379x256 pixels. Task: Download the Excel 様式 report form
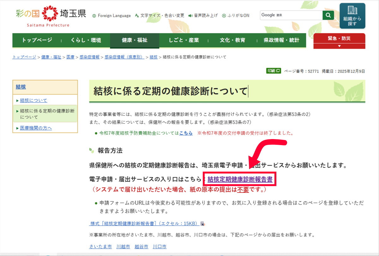145,223
